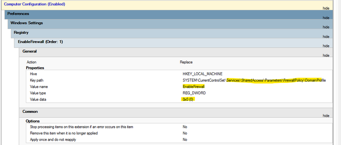Image resolution: width=341 pixels, height=145 pixels.
Task: Select HKEY_LOCAL_MACHINE hive value
Action: (x=202, y=74)
